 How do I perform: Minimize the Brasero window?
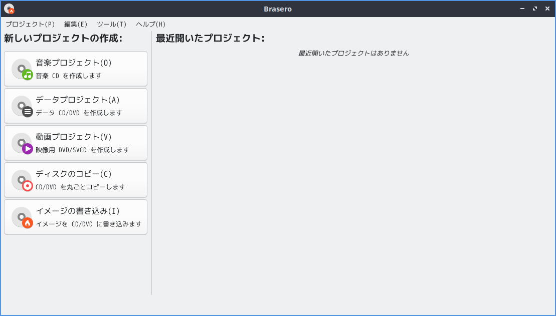(522, 9)
